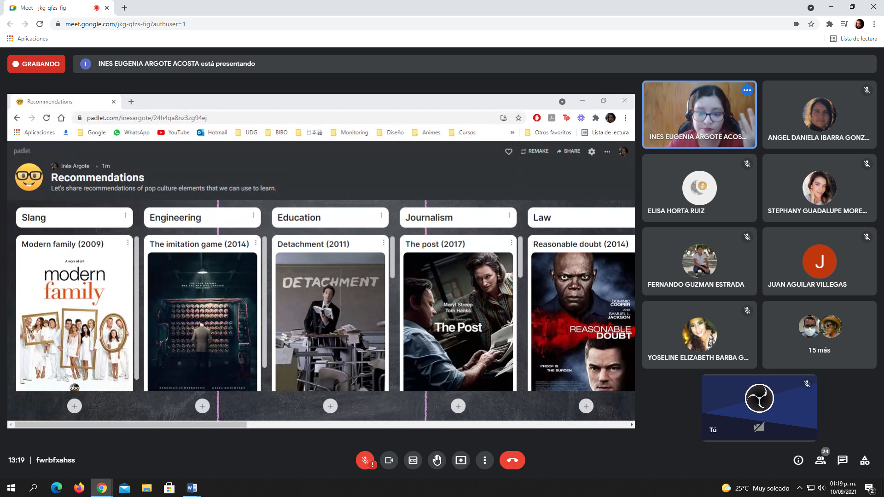Open Journalism column options menu
Viewport: 884px width, 497px height.
pos(509,215)
